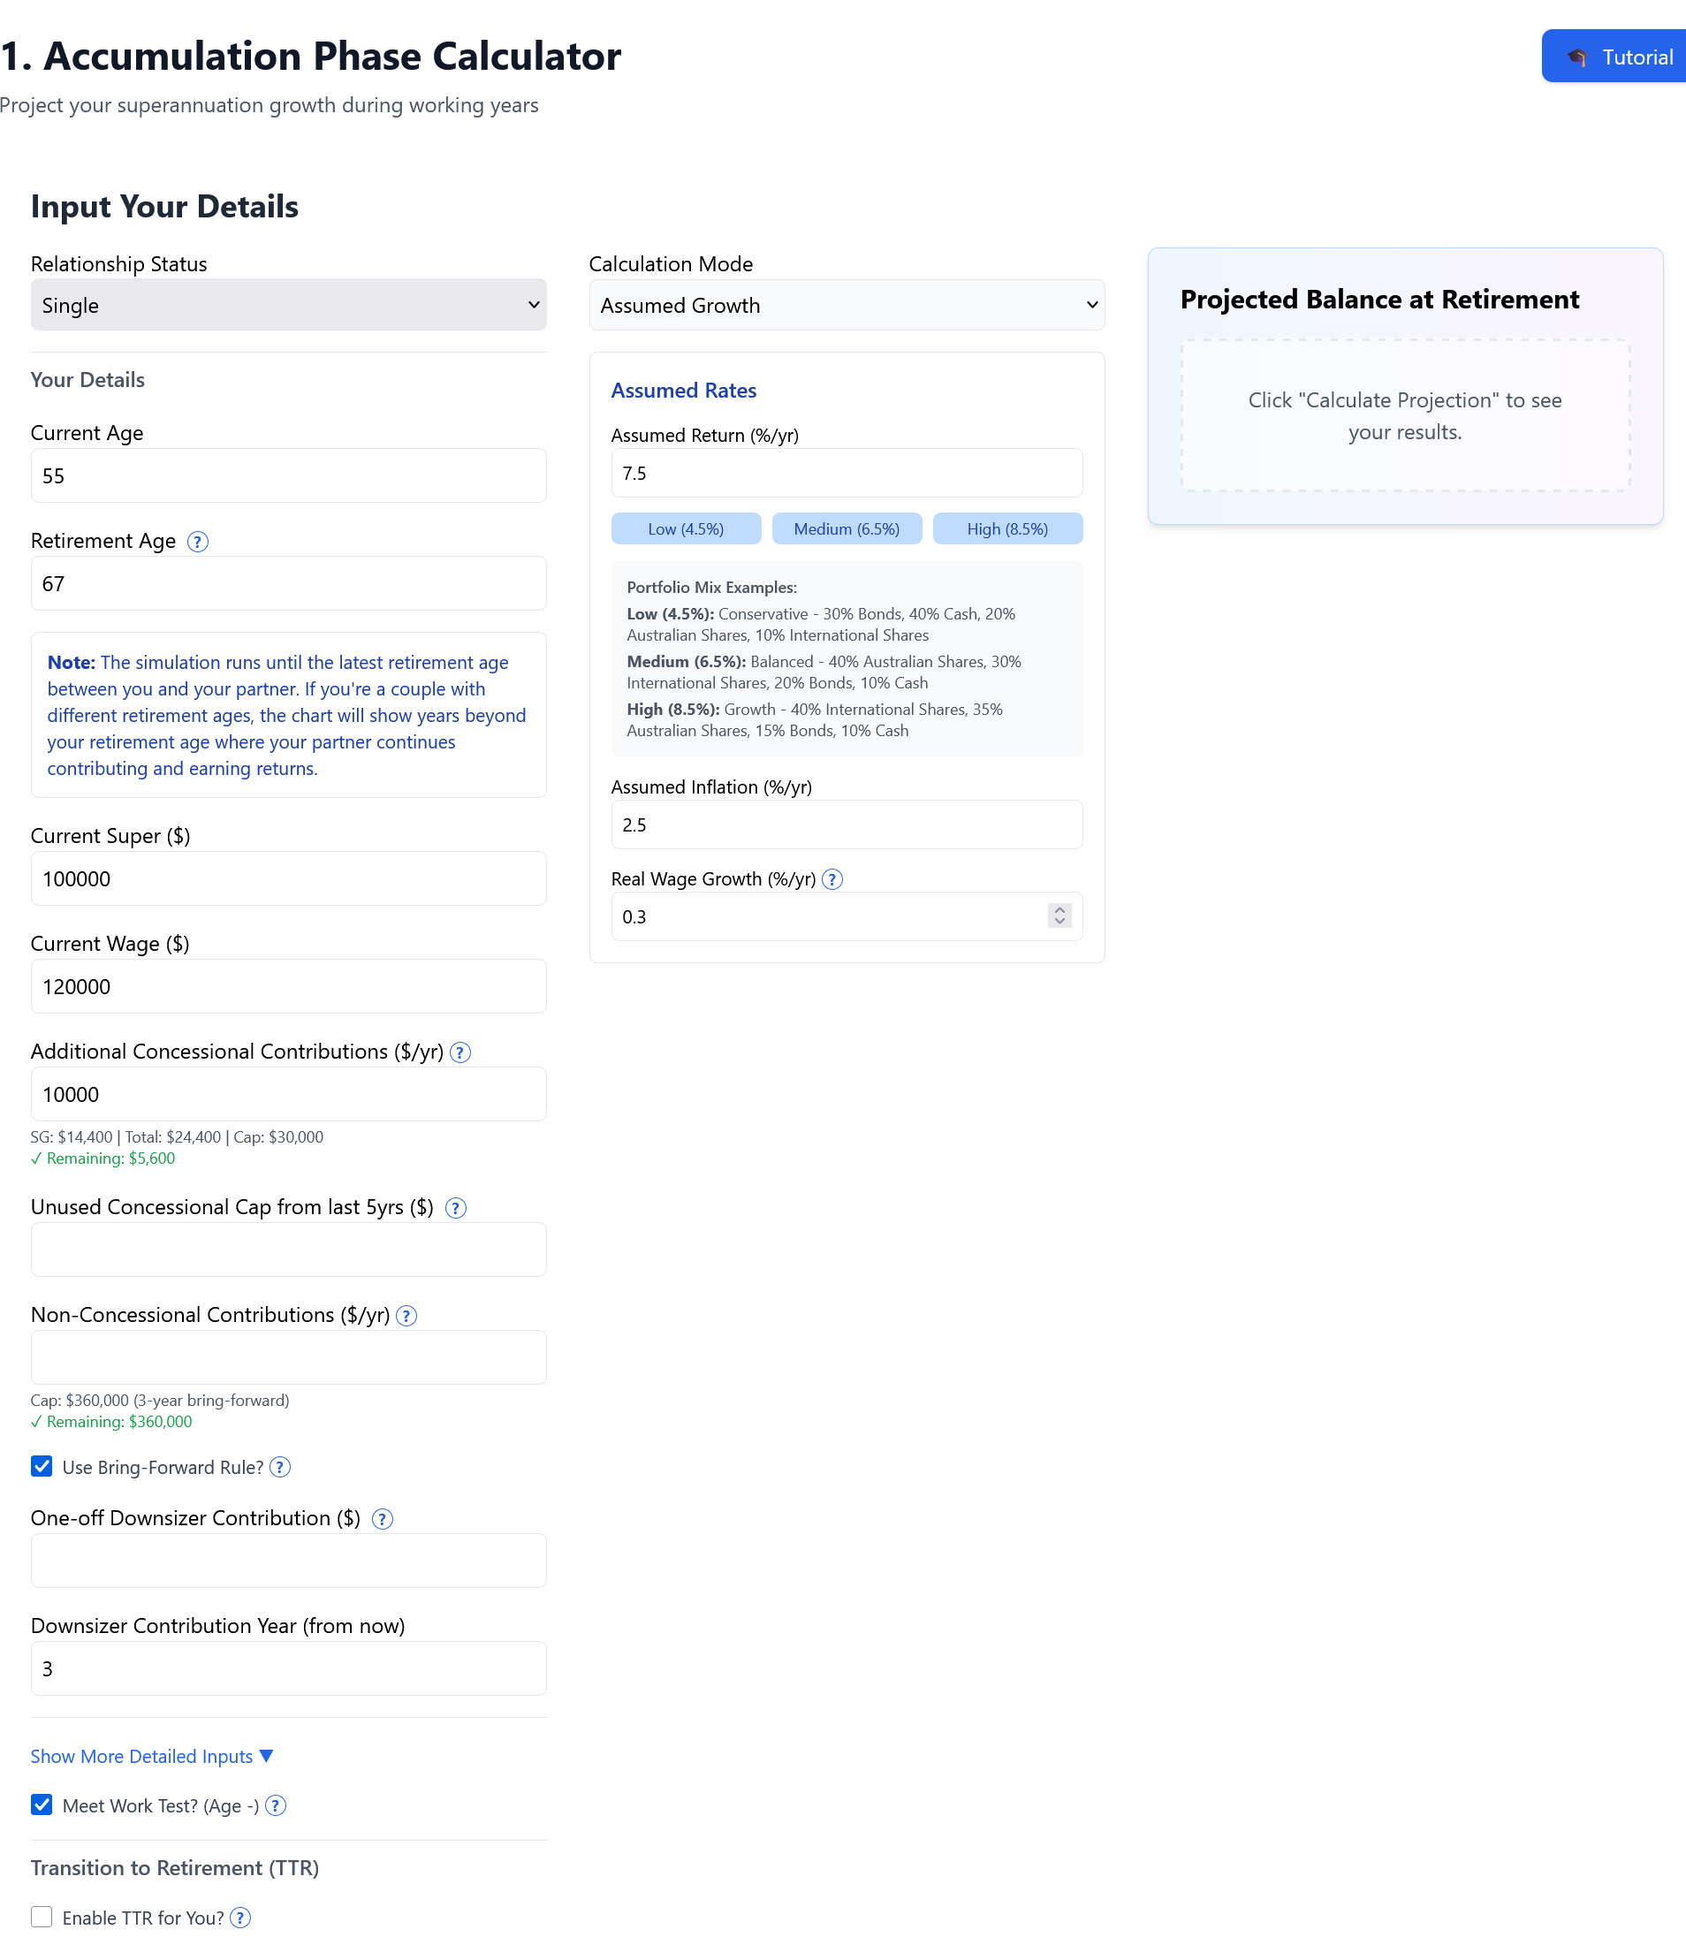Enable TTR for You checkbox
Viewport: 1686px width, 1960px height.
[x=42, y=1917]
